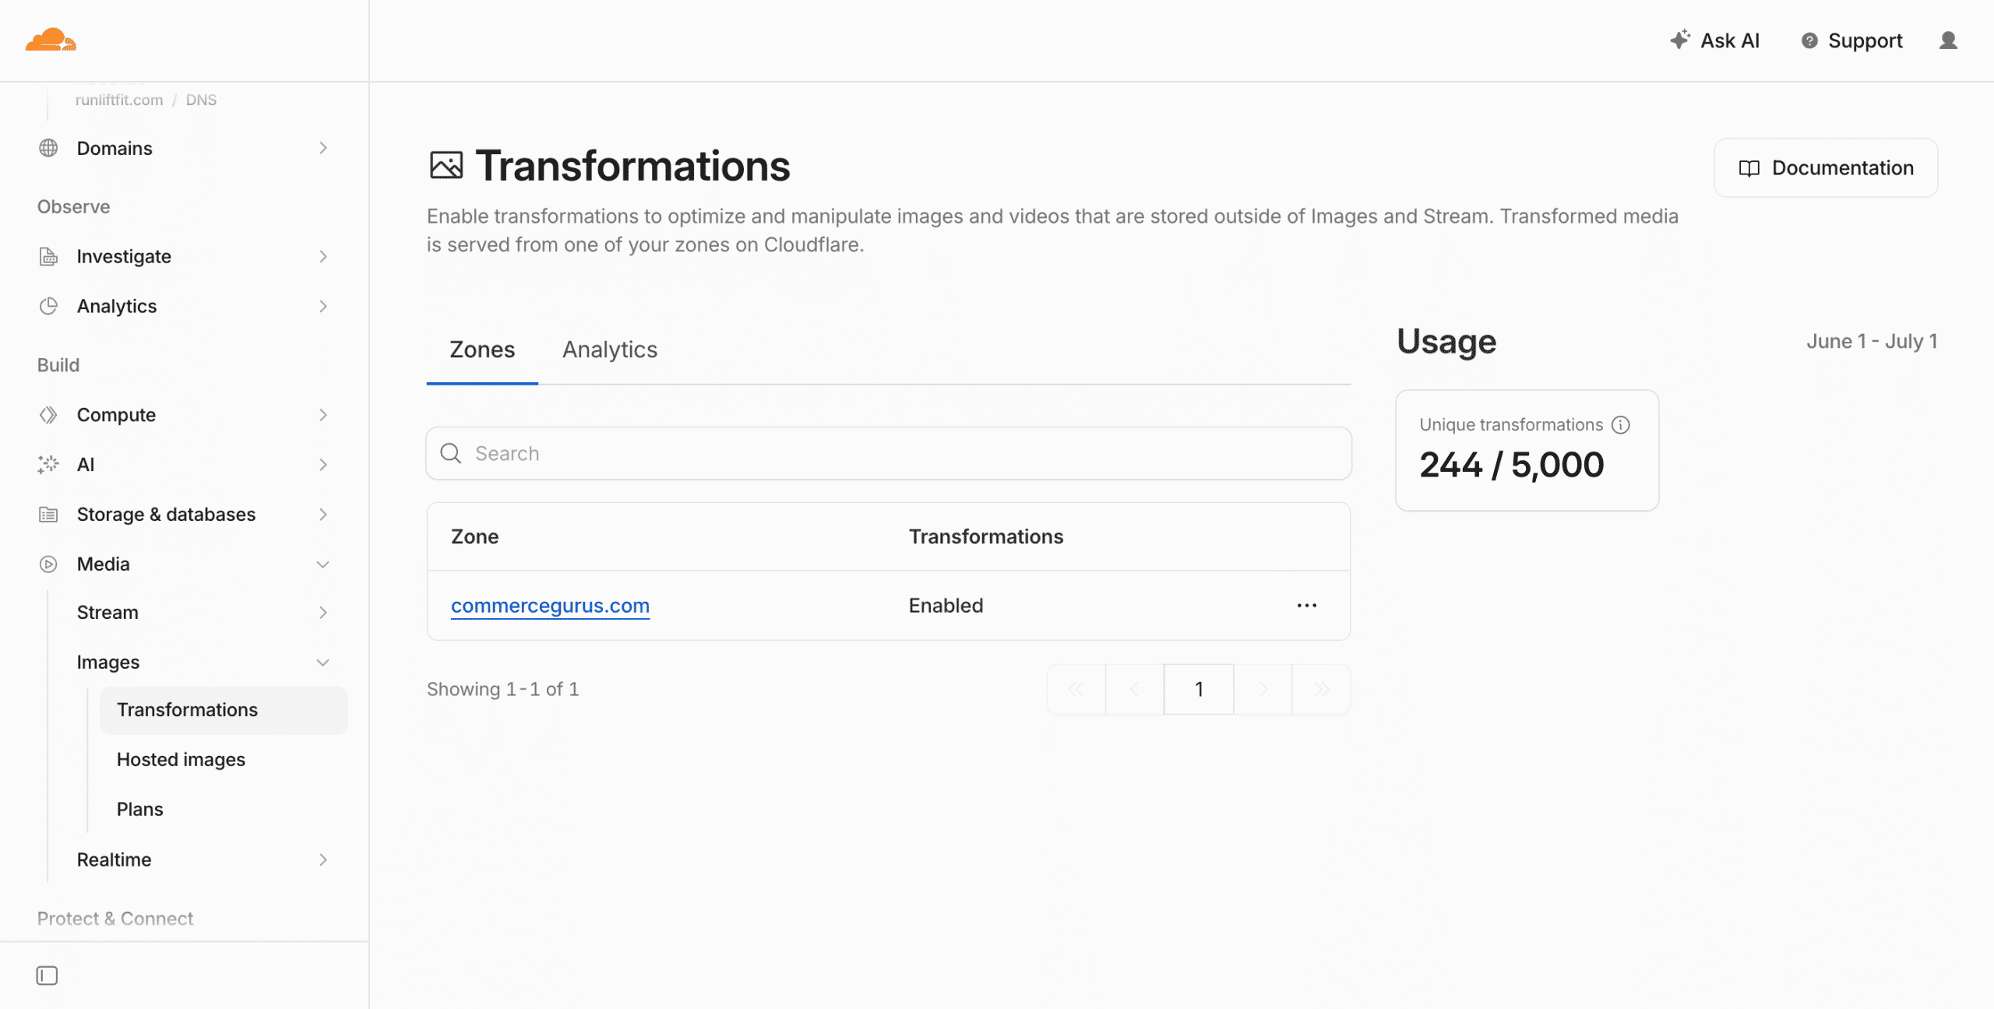Click the Media play circle icon
The width and height of the screenshot is (1994, 1009).
pos(48,564)
